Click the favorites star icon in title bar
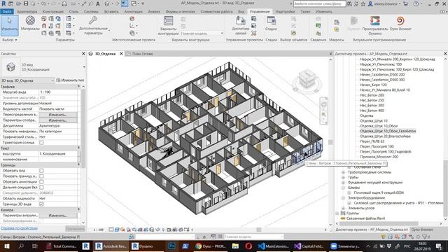This screenshot has width=448, height=252. click(363, 3)
